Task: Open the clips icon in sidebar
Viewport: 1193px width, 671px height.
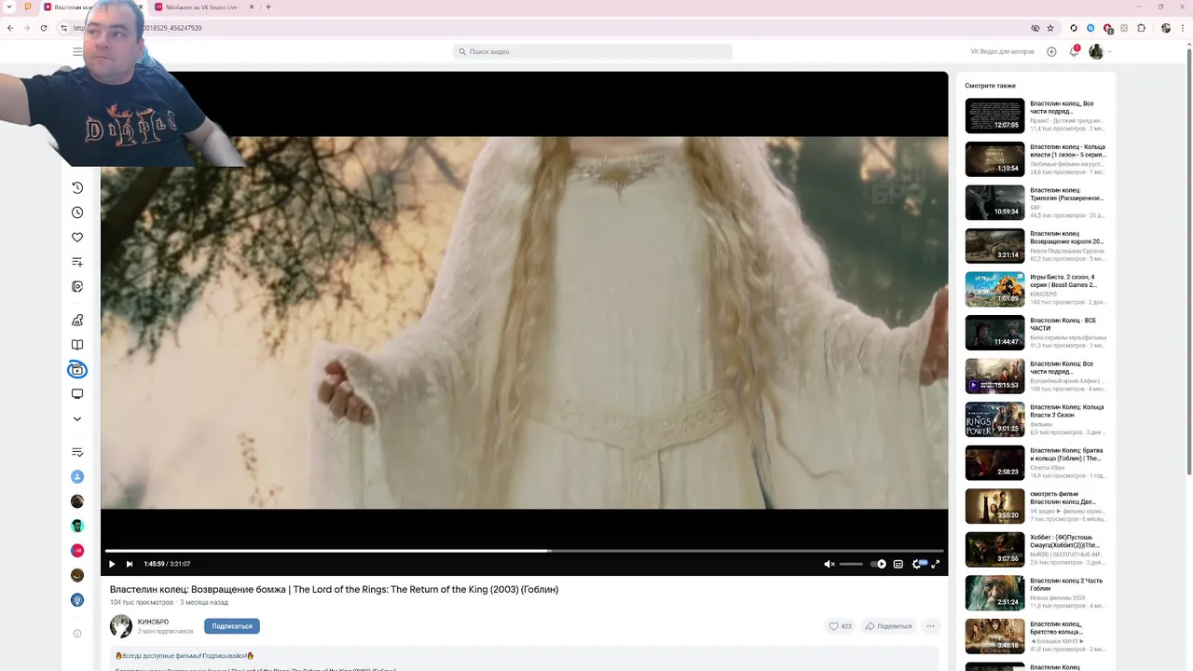Action: point(77,287)
